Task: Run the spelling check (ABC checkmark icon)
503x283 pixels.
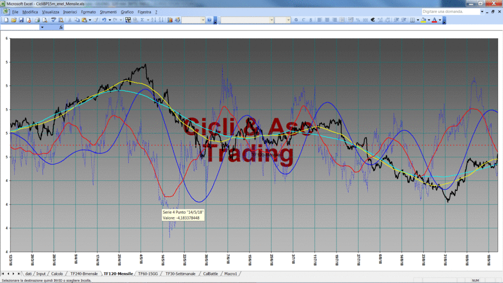Action: pos(54,20)
